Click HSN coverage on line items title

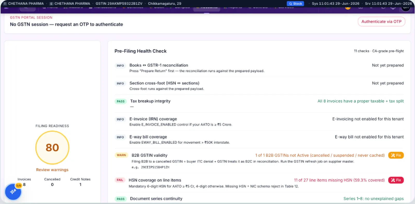tap(155, 180)
